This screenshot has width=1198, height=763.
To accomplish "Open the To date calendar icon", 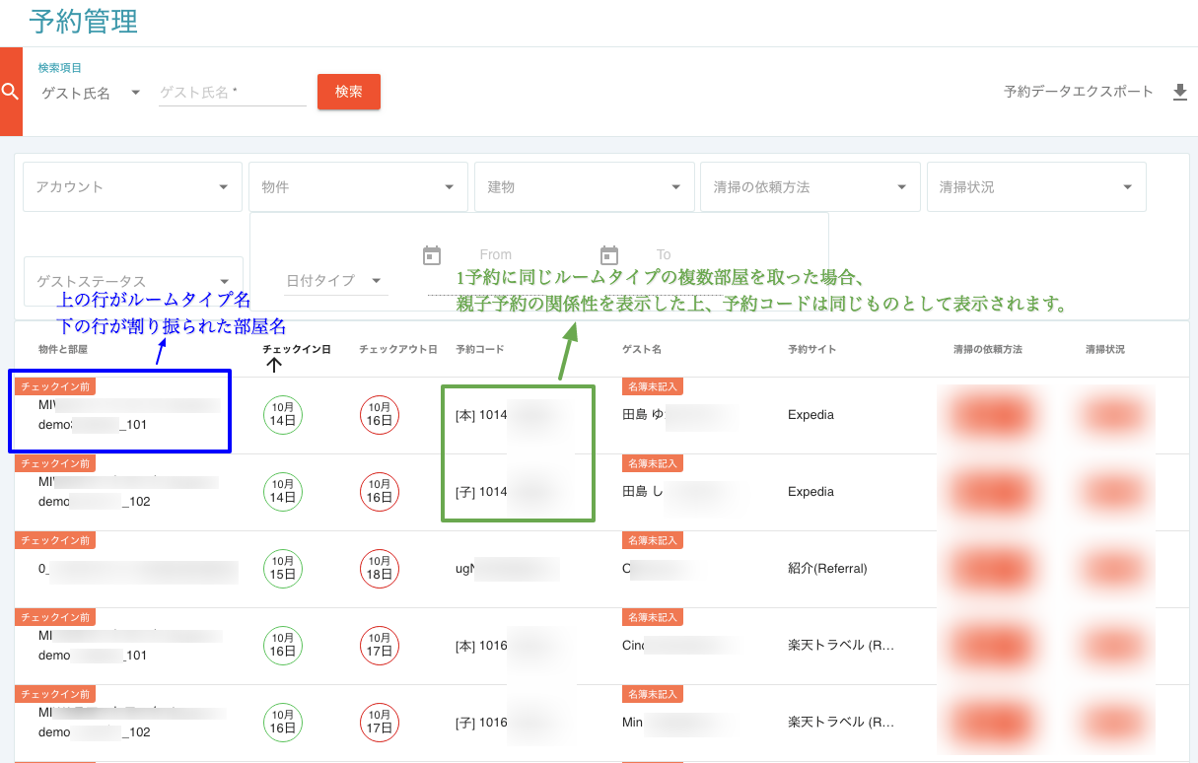I will pyautogui.click(x=609, y=255).
